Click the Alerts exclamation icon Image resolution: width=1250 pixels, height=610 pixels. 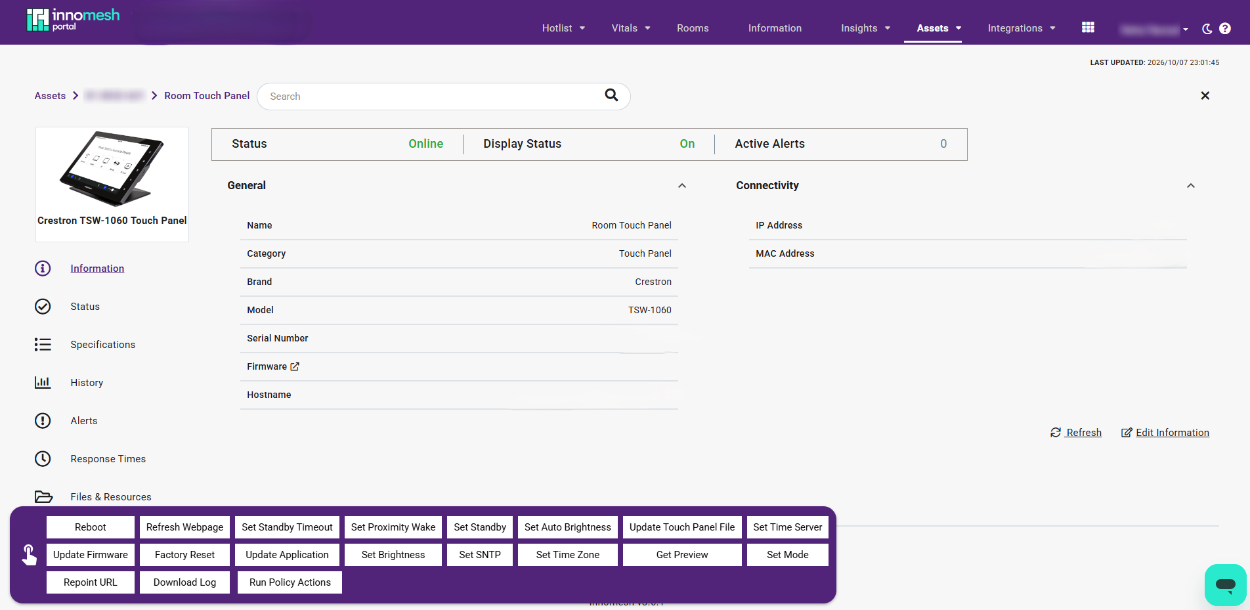[43, 421]
